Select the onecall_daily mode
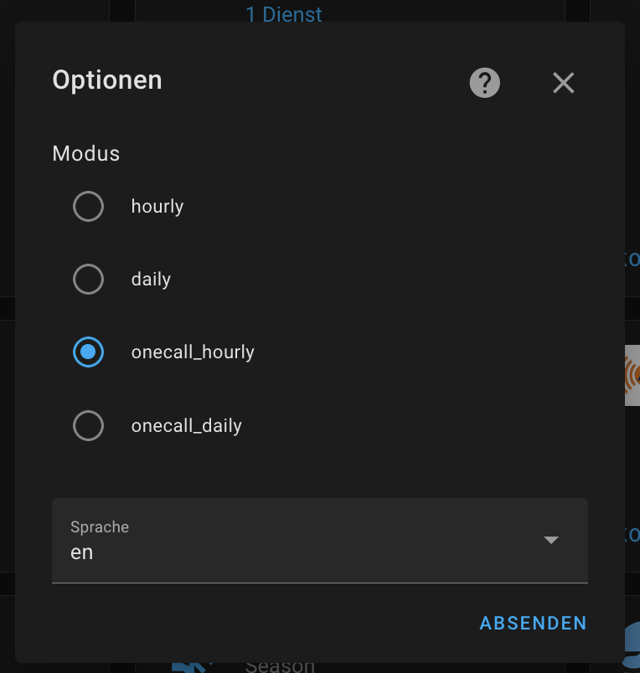Viewport: 640px width, 673px height. (88, 425)
